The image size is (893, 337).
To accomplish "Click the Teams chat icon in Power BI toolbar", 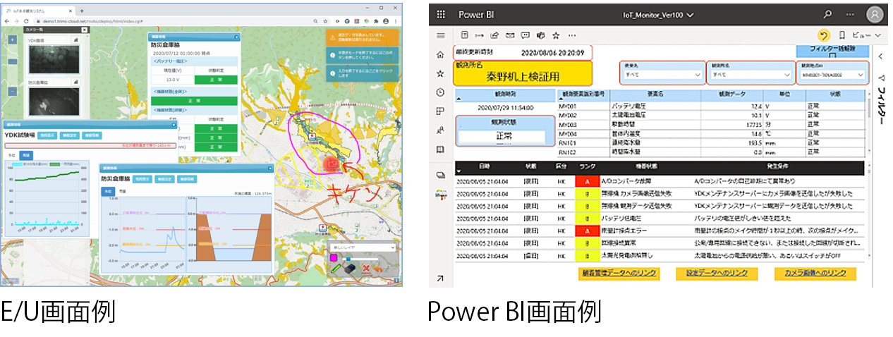I will pyautogui.click(x=541, y=35).
